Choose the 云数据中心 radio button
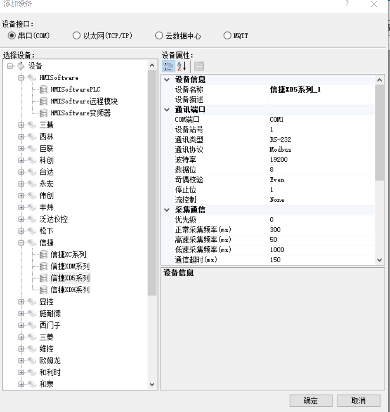This screenshot has height=412, width=390. (x=159, y=36)
